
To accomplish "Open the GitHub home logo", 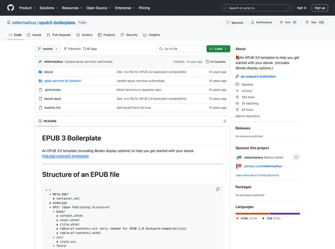I will (x=11, y=8).
